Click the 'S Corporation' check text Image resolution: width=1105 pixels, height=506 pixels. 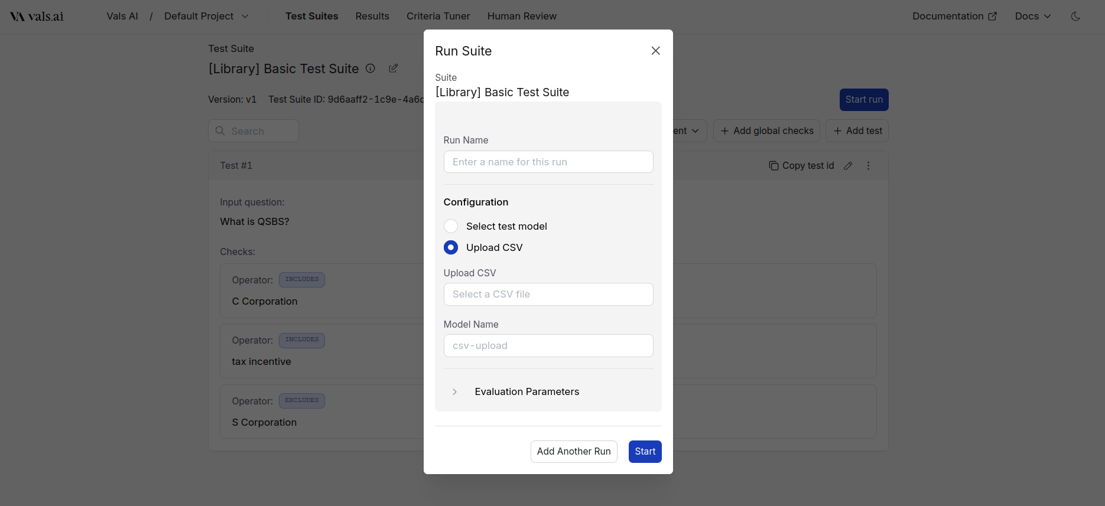[264, 423]
